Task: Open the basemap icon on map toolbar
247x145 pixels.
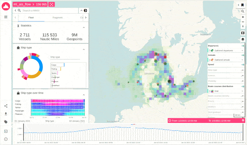Action: (x=243, y=33)
